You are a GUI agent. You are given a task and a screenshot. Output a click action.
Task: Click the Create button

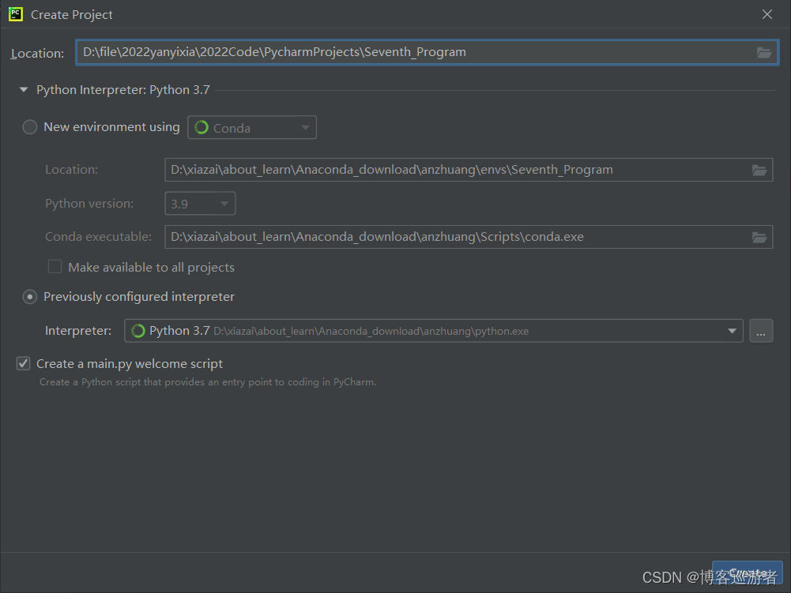click(747, 573)
